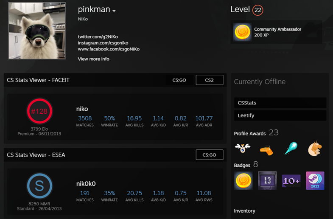This screenshot has width=333, height=219.
Task: Click the orange hand profile award icon
Action: 266,149
